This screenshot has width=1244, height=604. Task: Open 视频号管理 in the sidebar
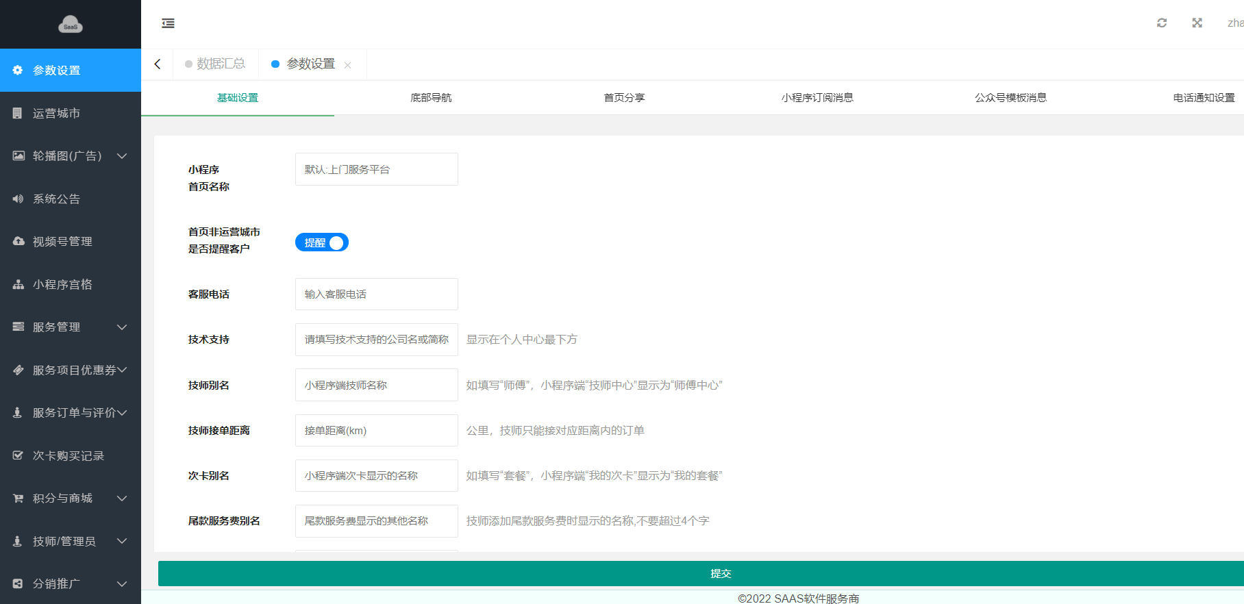[71, 241]
